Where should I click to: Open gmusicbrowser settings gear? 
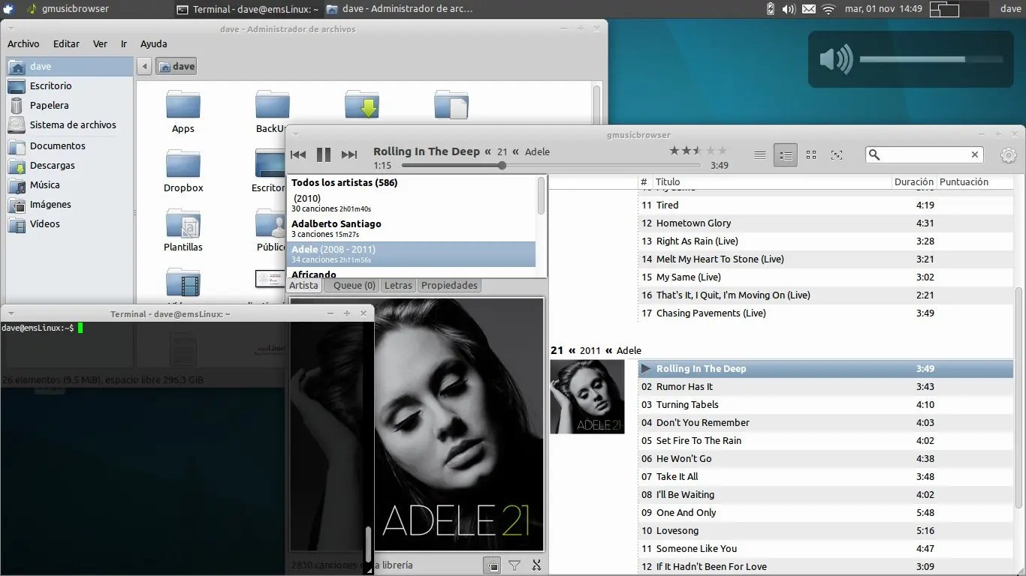pos(1009,155)
